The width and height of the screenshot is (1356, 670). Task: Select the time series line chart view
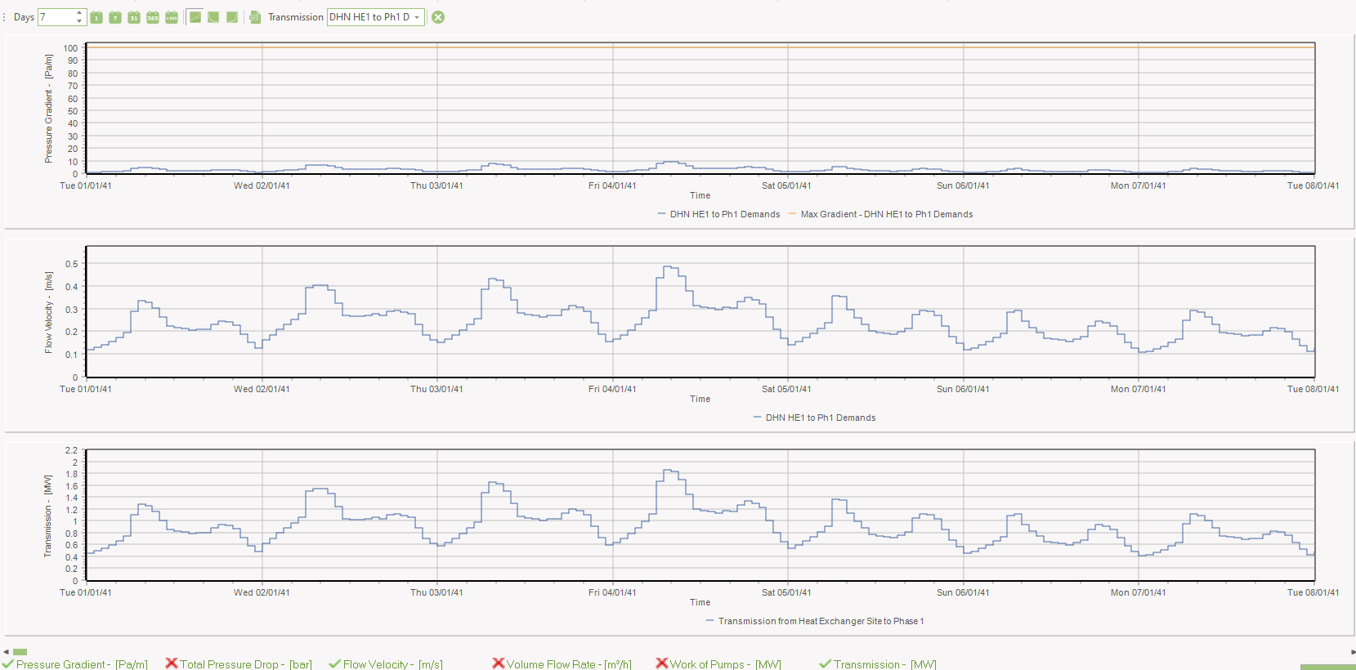click(x=195, y=17)
